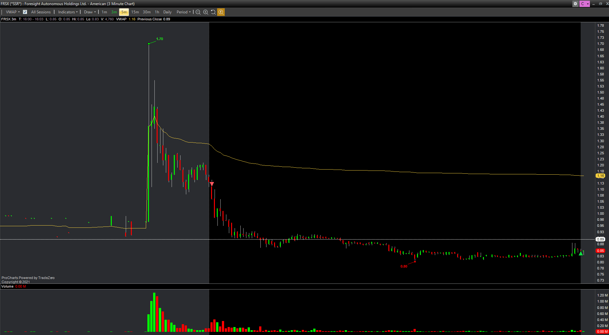609x335 pixels.
Task: Open the Indicators dropdown menu
Action: 68,12
